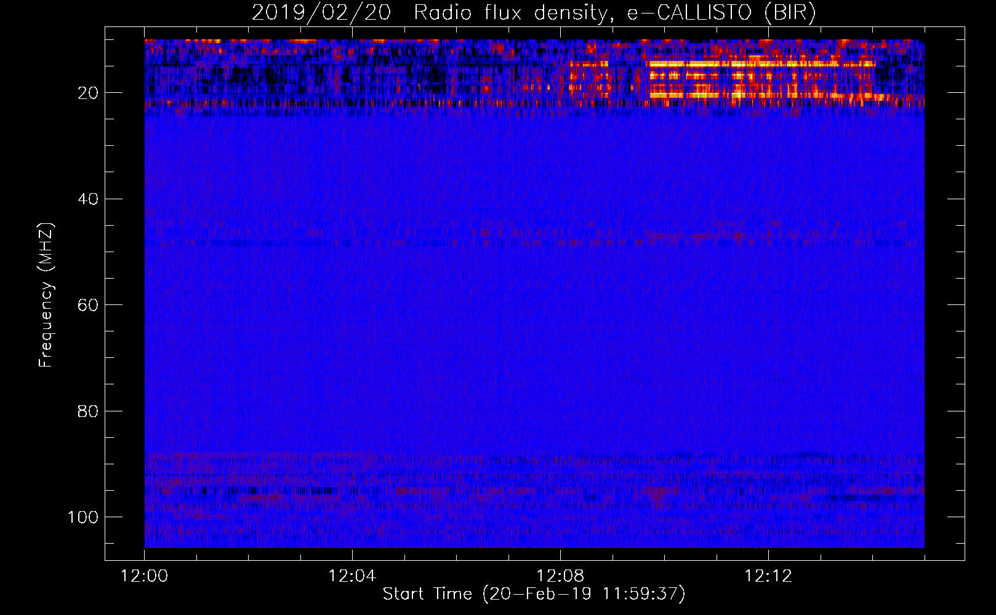This screenshot has width=996, height=615.
Task: Click the 60 MHz frequency tick label
Action: pyautogui.click(x=88, y=305)
